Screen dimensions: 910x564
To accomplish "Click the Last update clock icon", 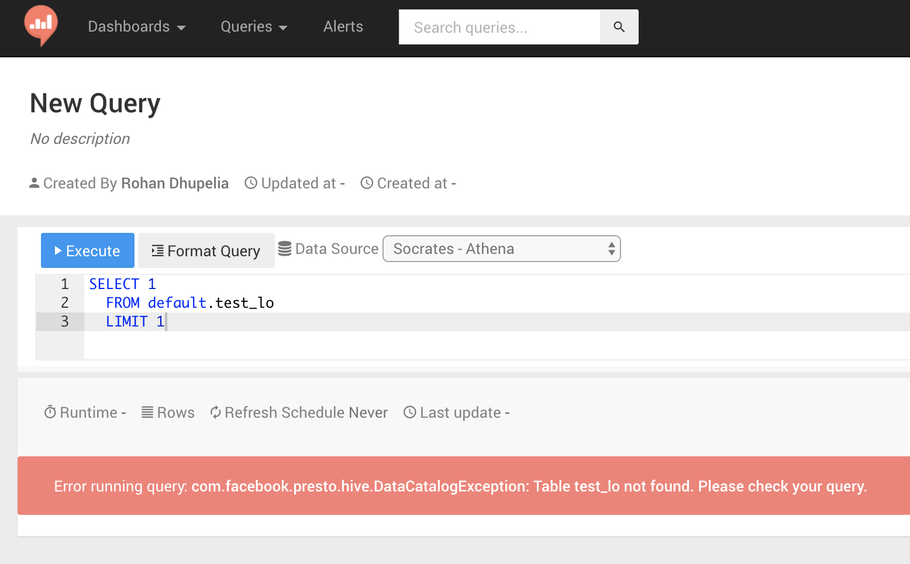I will (410, 412).
